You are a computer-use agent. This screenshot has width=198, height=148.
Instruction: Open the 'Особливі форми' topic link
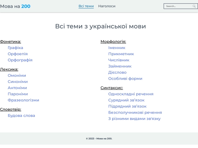pos(125,79)
